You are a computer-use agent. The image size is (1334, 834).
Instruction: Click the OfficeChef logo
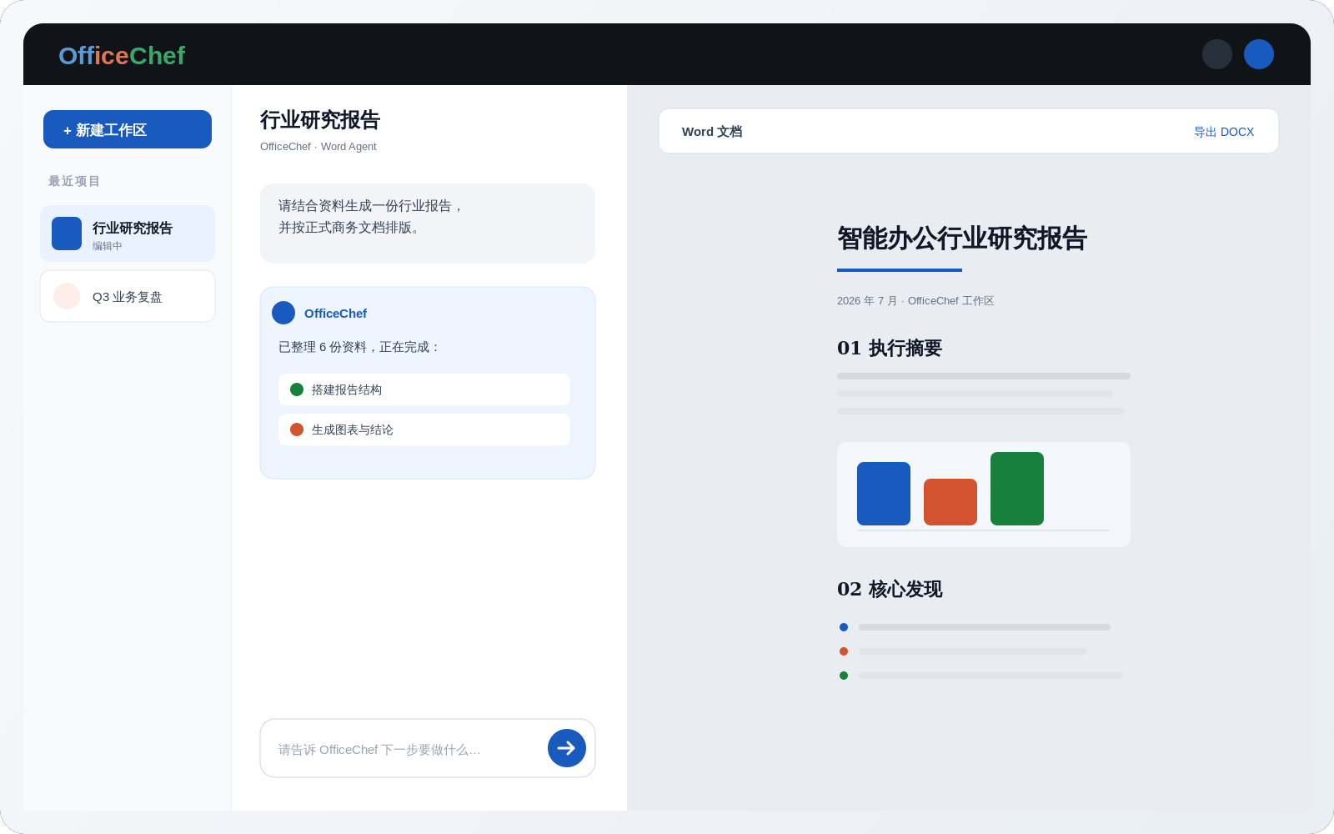click(x=122, y=56)
